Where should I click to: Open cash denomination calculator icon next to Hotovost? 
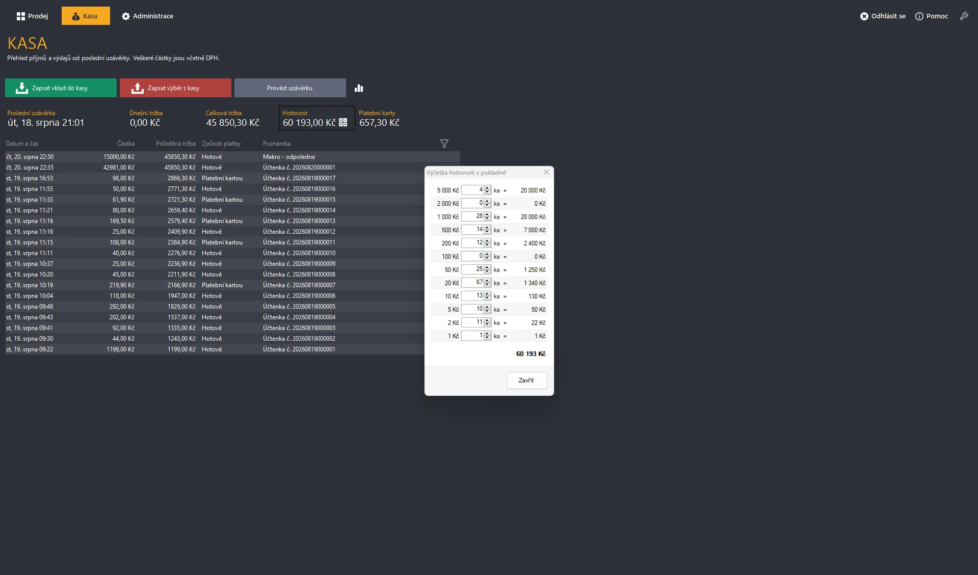pyautogui.click(x=343, y=123)
